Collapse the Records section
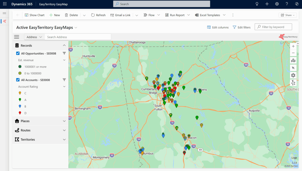The image size is (302, 171). pyautogui.click(x=64, y=46)
